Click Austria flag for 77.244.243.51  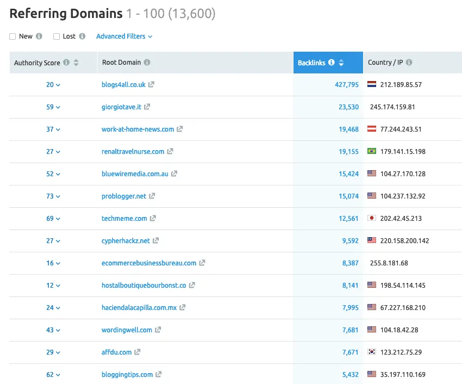tap(372, 129)
